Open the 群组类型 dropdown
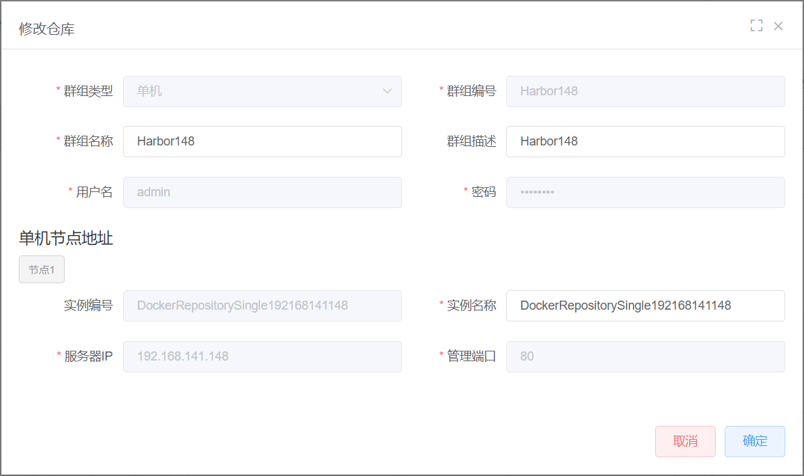The height and width of the screenshot is (476, 804). click(x=262, y=91)
